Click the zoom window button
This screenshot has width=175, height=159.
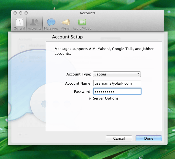pyautogui.click(x=26, y=13)
